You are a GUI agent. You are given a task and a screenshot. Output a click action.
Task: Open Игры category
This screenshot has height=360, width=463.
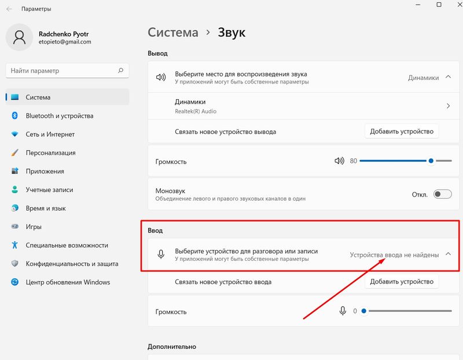(67, 227)
